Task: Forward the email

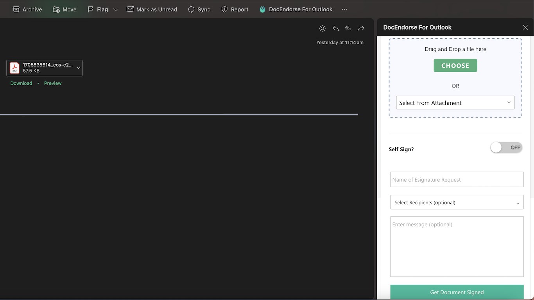Action: coord(361,28)
